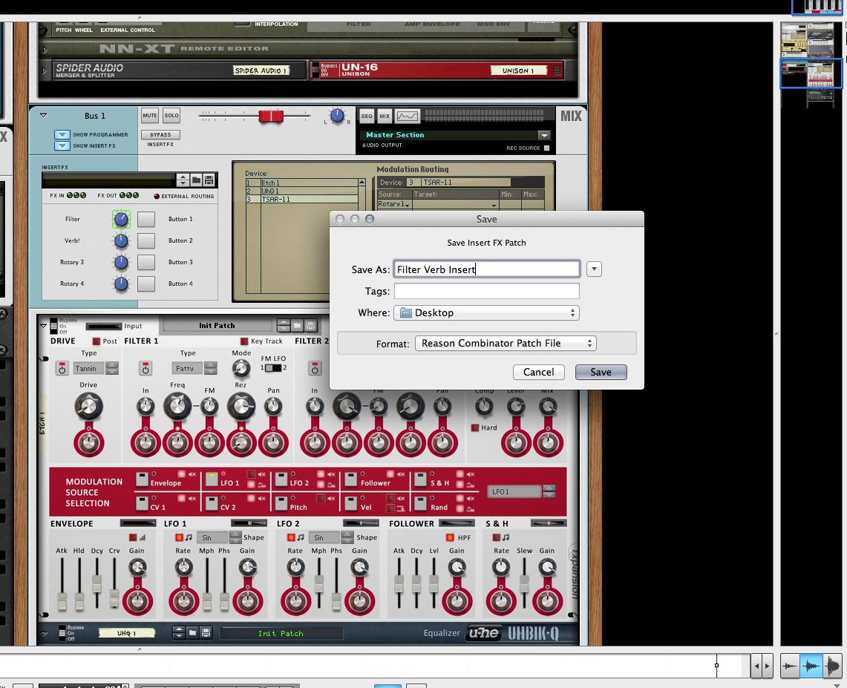Viewport: 847px width, 688px height.
Task: Select the CV 1 modulation source button
Action: click(x=142, y=503)
